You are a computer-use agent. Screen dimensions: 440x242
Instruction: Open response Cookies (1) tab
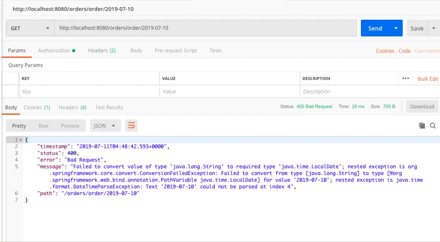37,107
